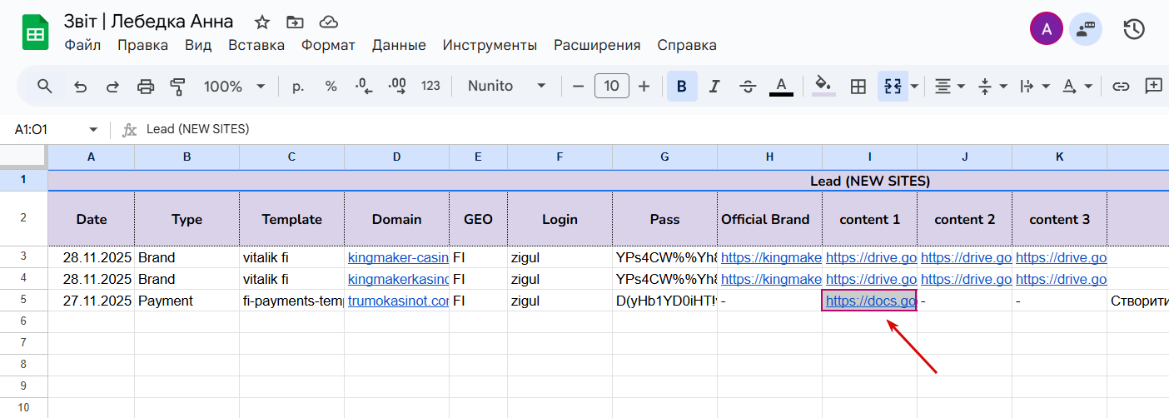Click the docs.go link in content 1
1169x418 pixels.
coord(870,301)
